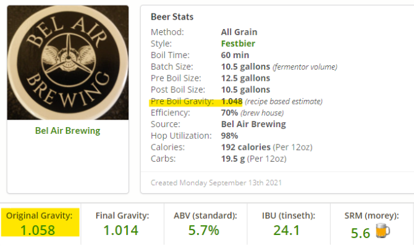Viewport: 414px width, 248px height.
Task: Click the IBU (tinseth) value 24.1
Action: click(x=286, y=231)
